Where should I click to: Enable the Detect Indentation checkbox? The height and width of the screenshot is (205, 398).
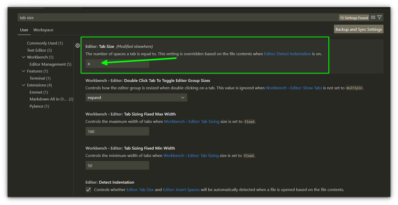coord(88,189)
